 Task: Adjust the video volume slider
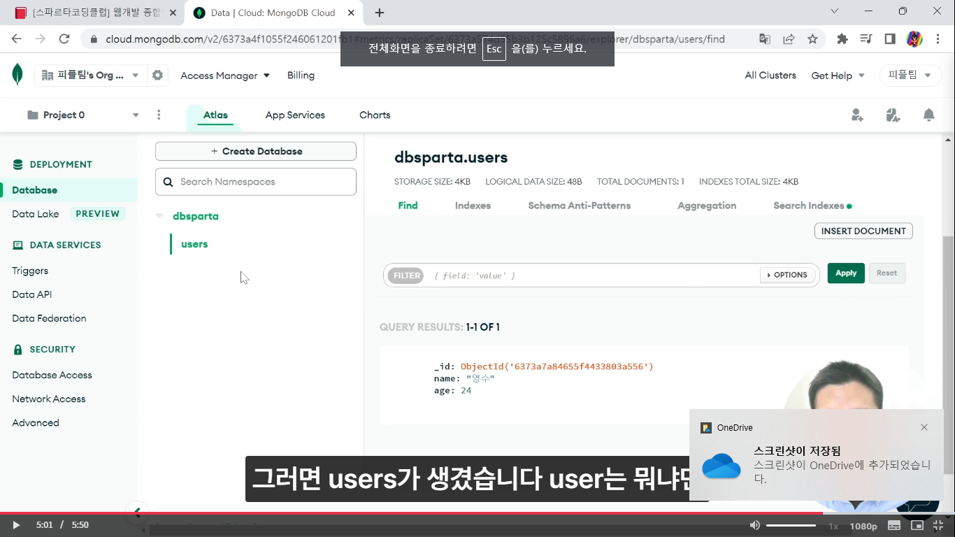pyautogui.click(x=791, y=525)
